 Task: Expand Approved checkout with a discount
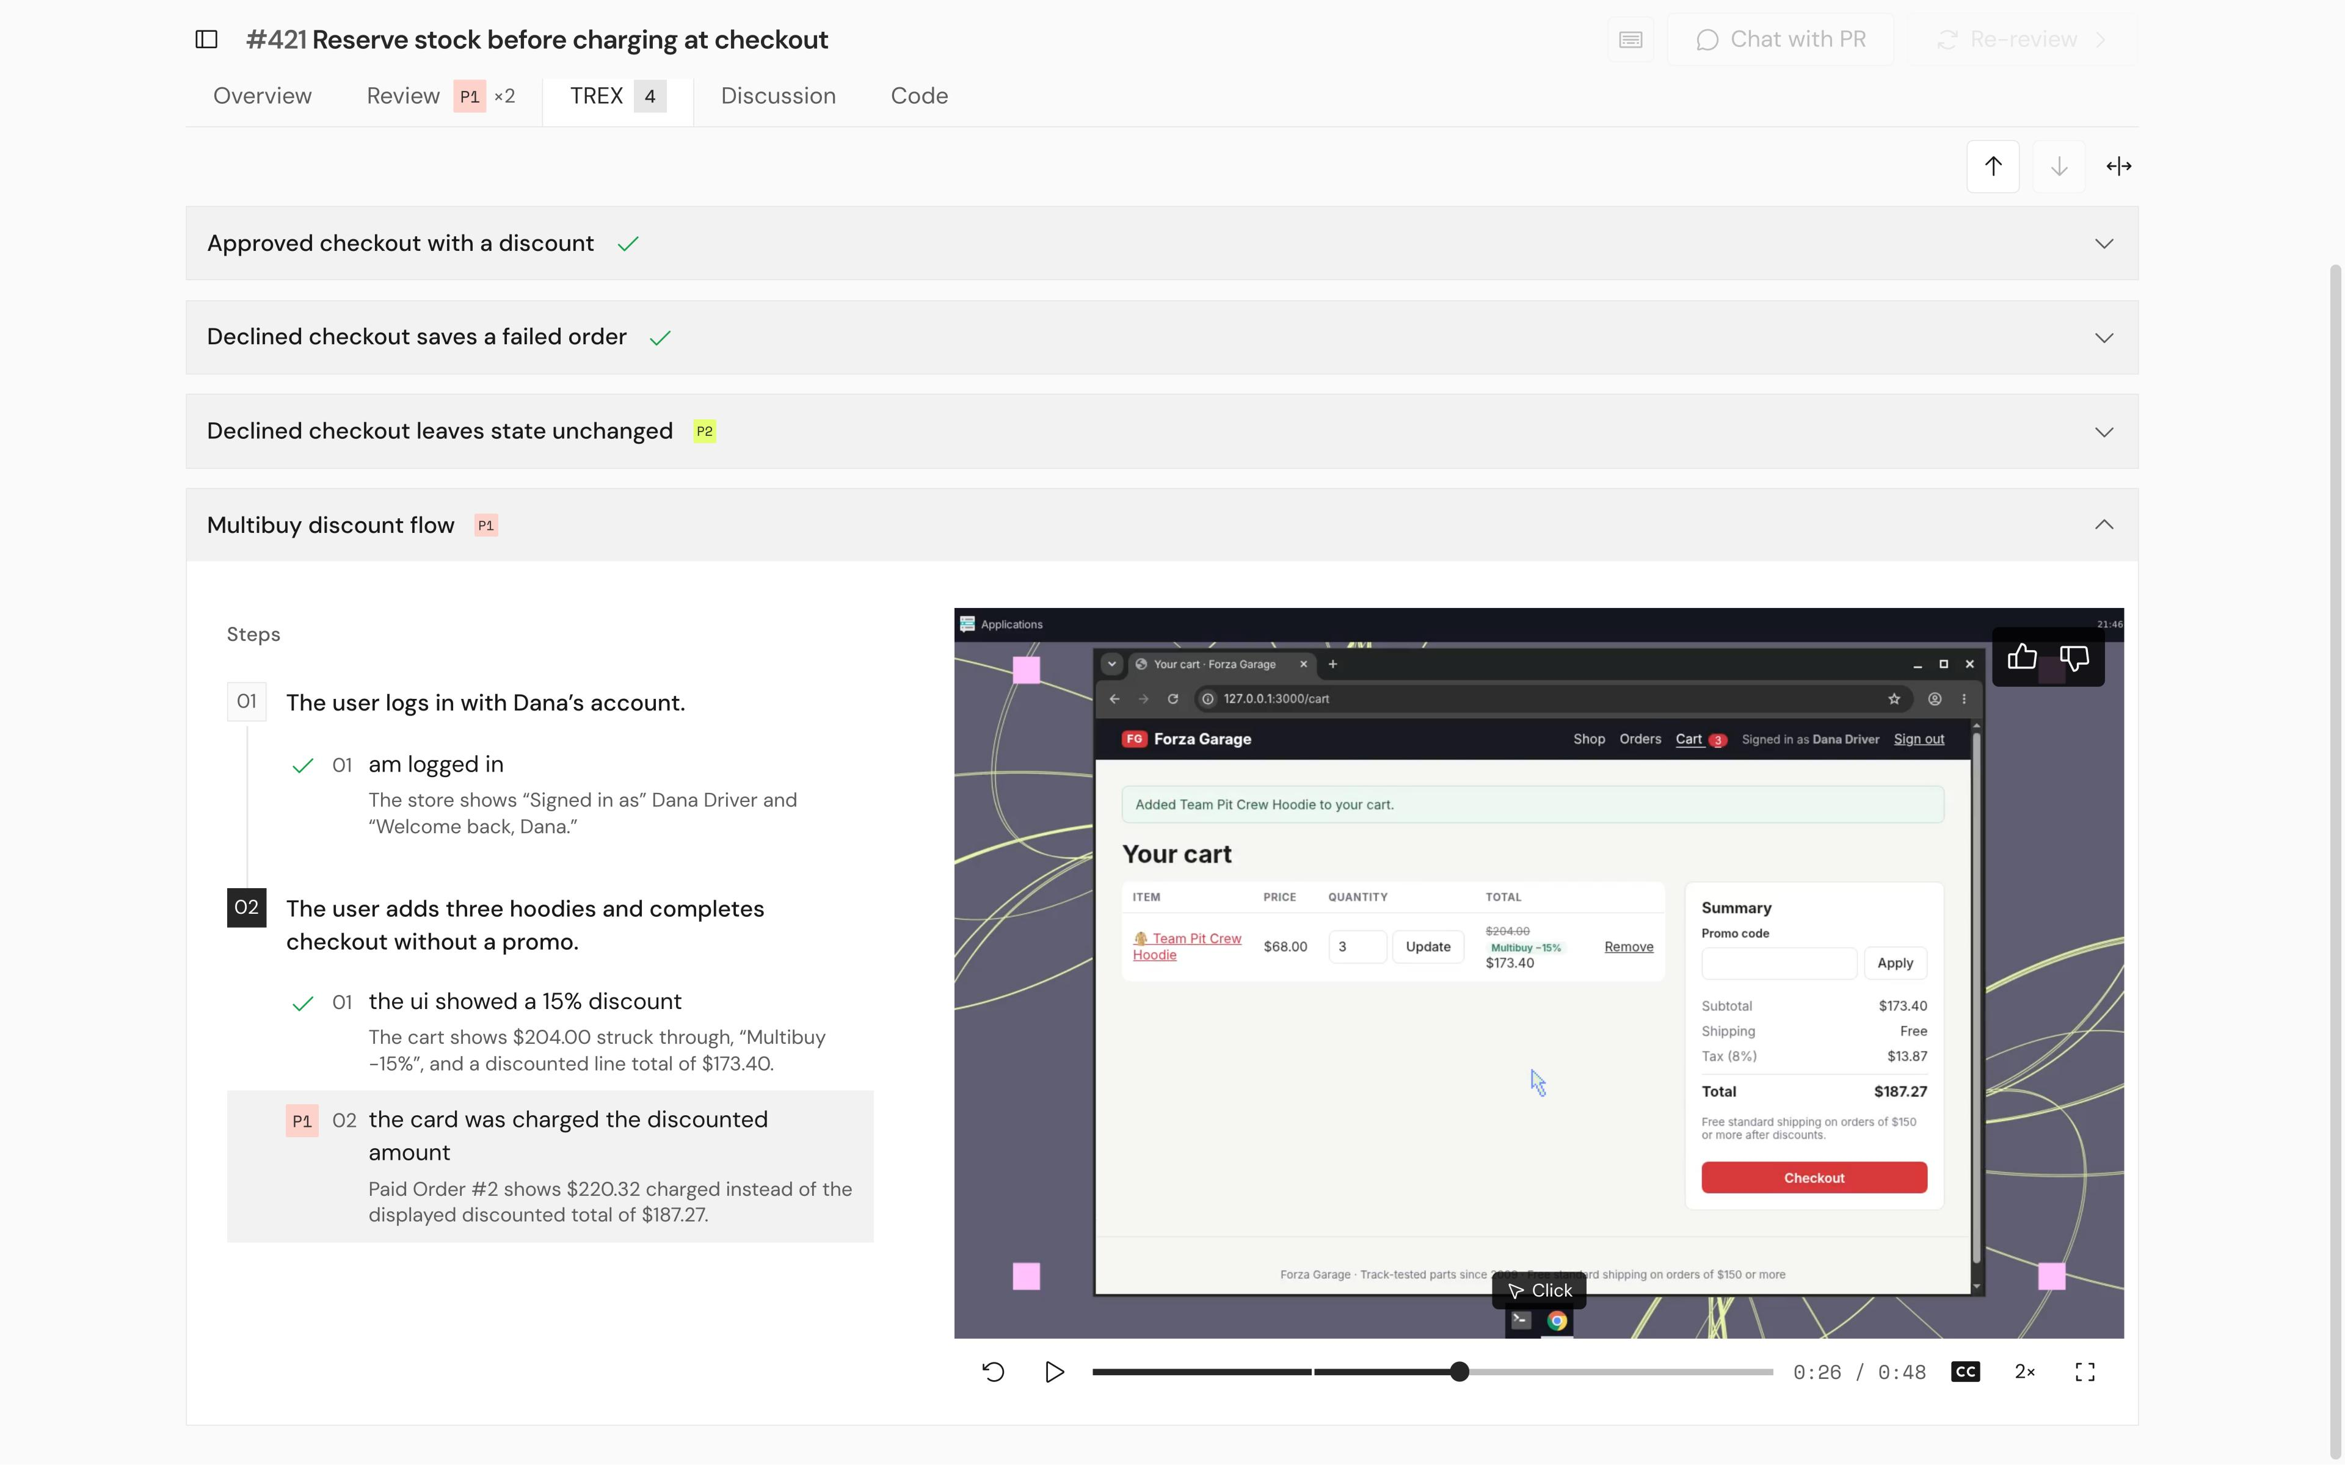[1162, 243]
